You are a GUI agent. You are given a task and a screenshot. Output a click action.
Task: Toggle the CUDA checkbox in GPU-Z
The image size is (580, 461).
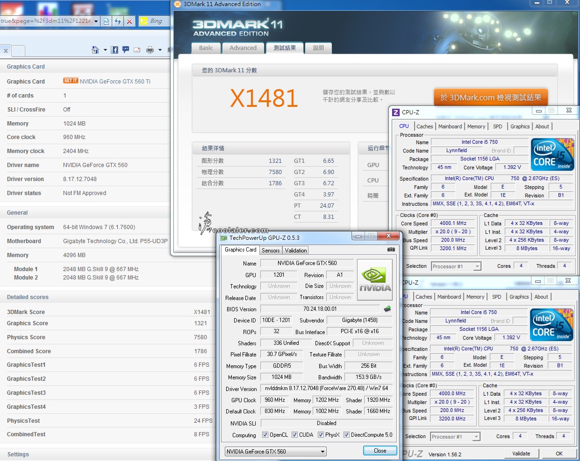tap(295, 435)
